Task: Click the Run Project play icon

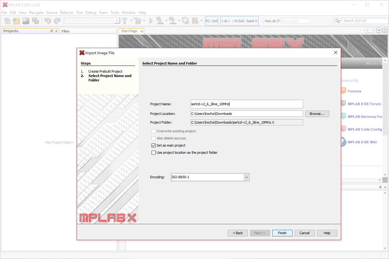Action: pos(151,21)
